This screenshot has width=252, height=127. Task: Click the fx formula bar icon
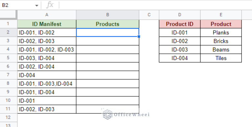50,5
